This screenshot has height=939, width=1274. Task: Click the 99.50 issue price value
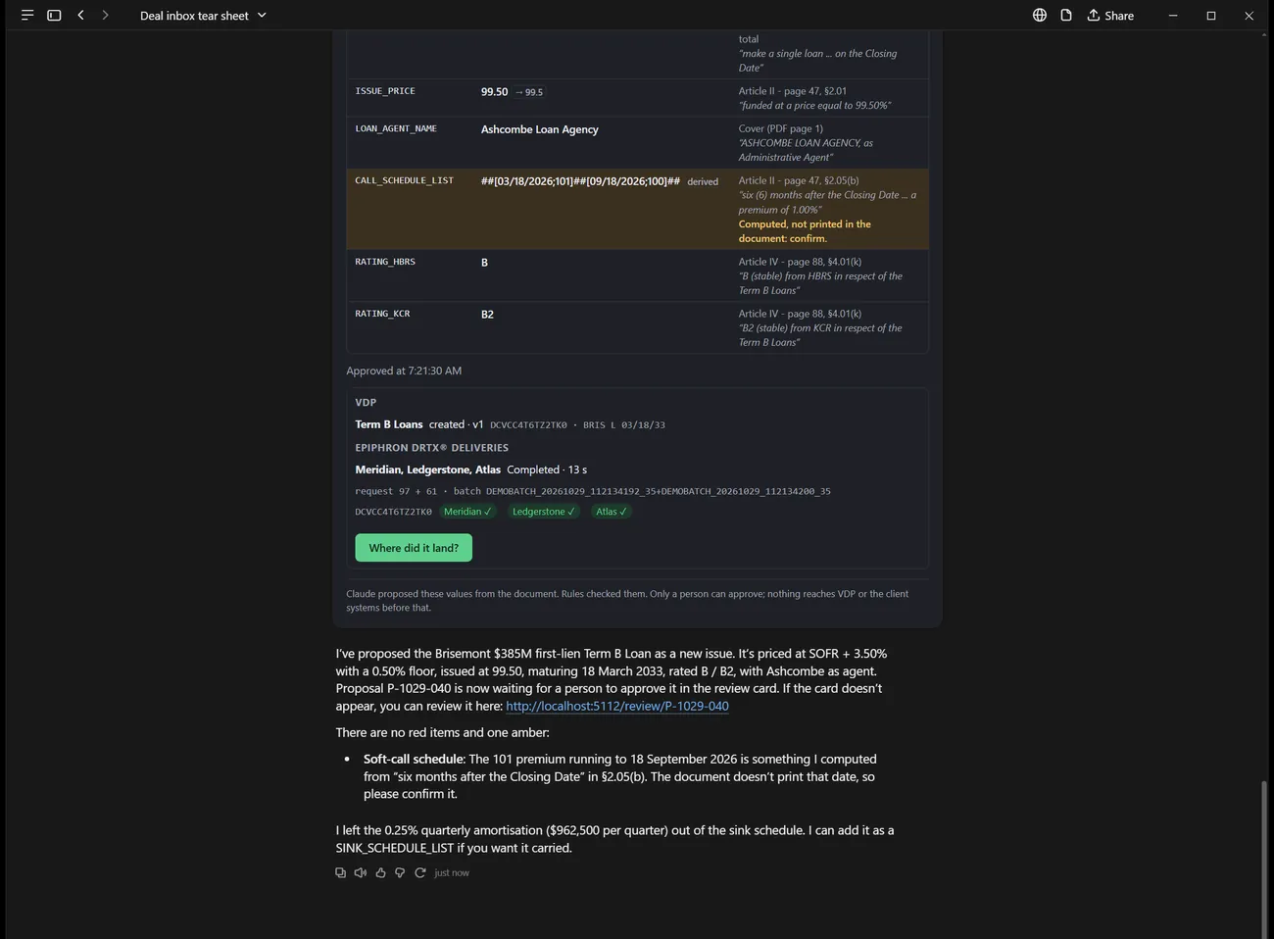click(x=494, y=92)
